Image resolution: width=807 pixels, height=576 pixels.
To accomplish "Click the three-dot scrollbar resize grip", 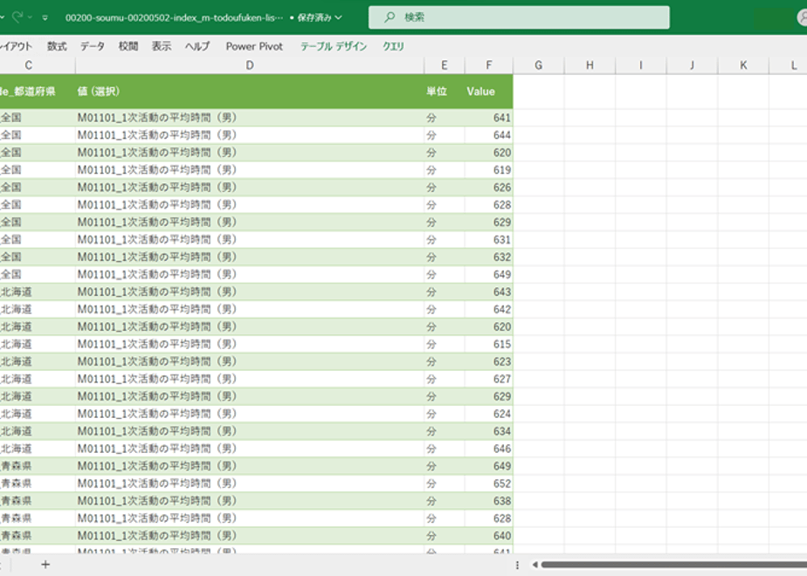I will pos(517,565).
